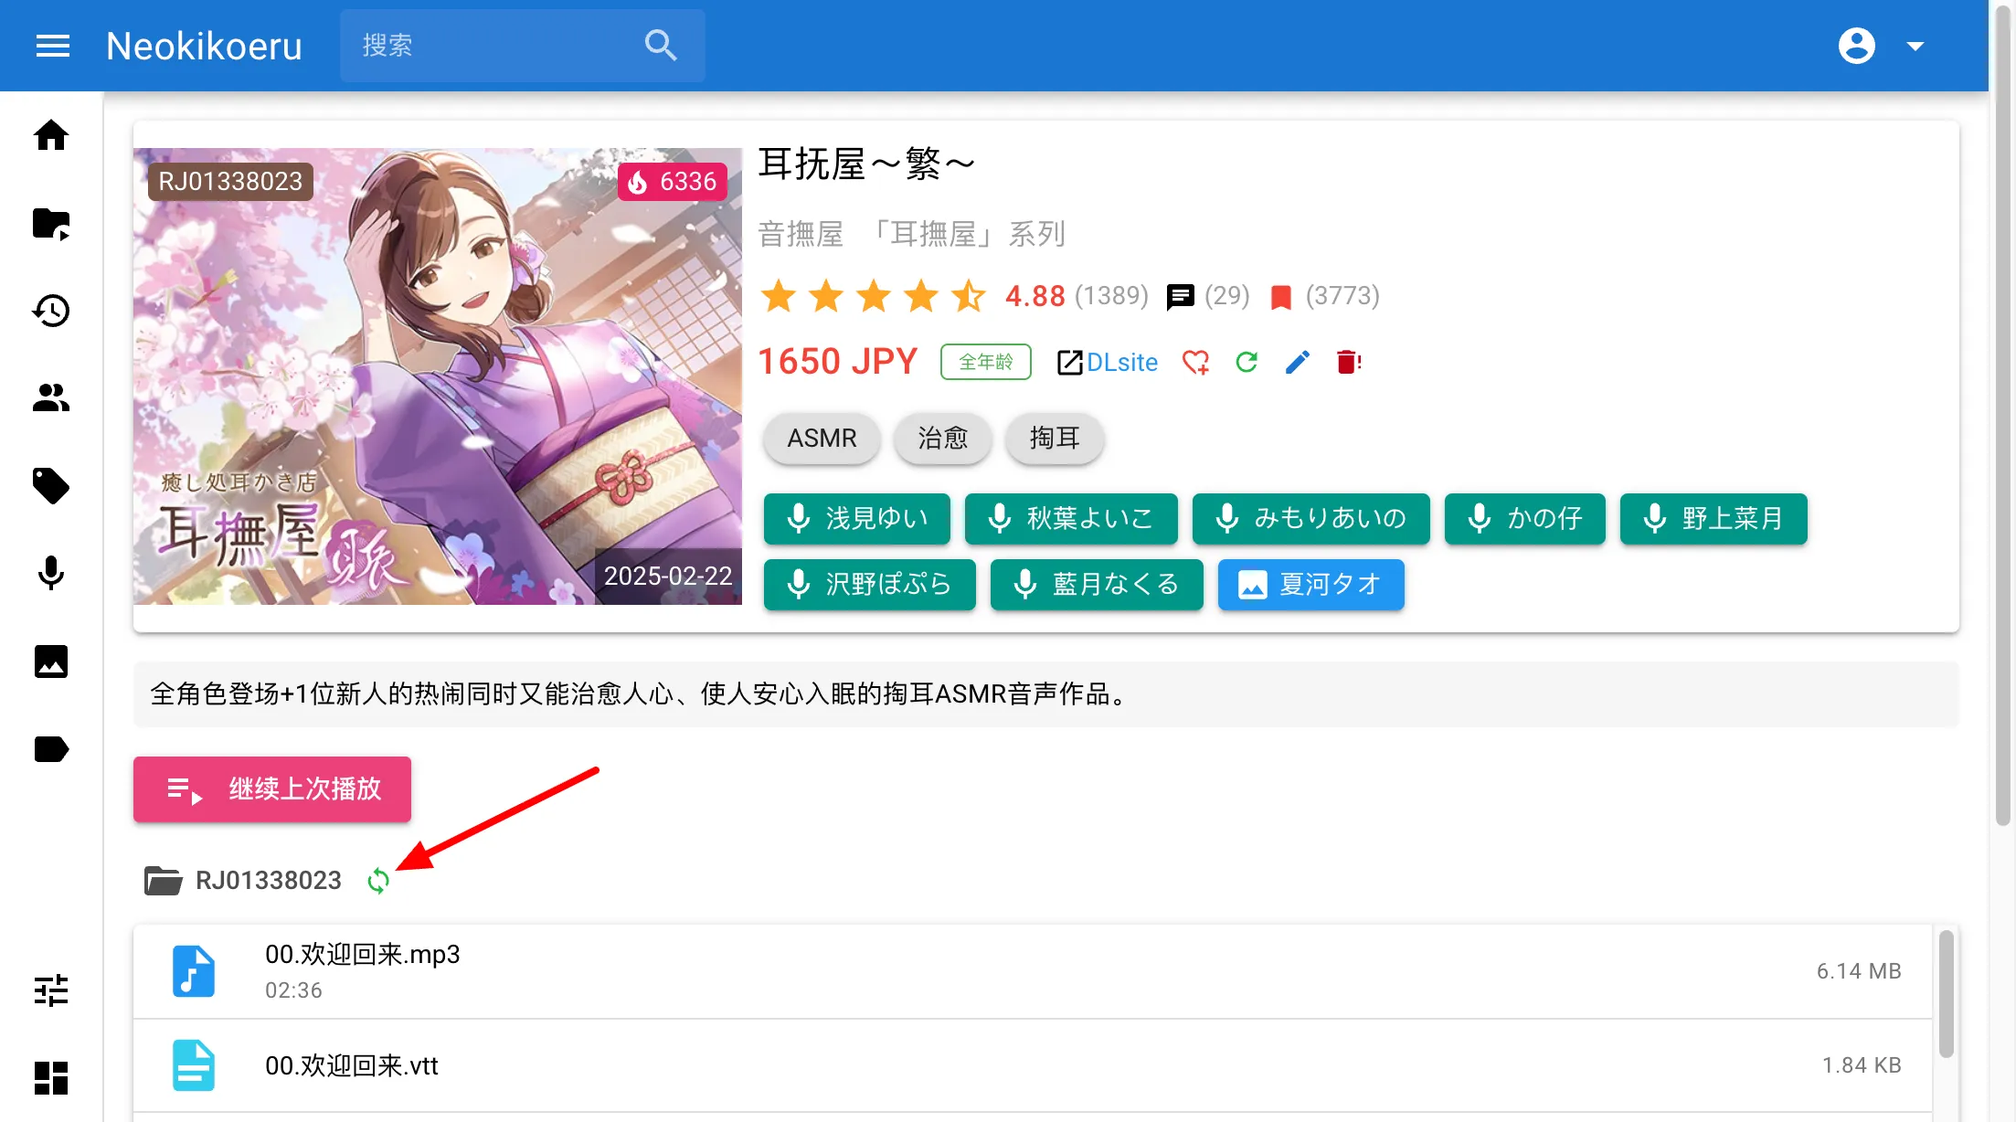Viewport: 2016px width, 1122px height.
Task: Click the red bookmark icon beside (3773)
Action: pos(1281,297)
